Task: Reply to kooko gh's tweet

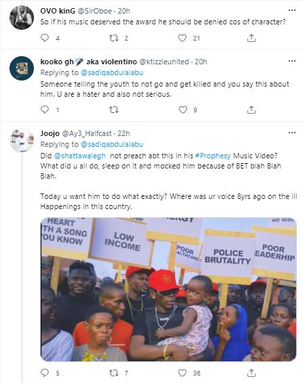Action: (45, 110)
